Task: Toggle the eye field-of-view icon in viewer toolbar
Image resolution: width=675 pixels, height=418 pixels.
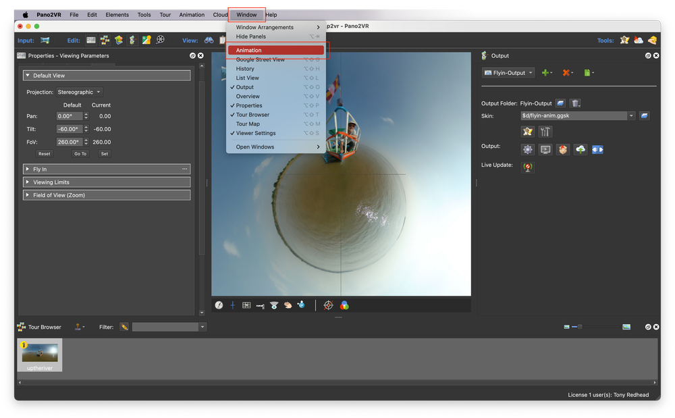Action: (274, 305)
